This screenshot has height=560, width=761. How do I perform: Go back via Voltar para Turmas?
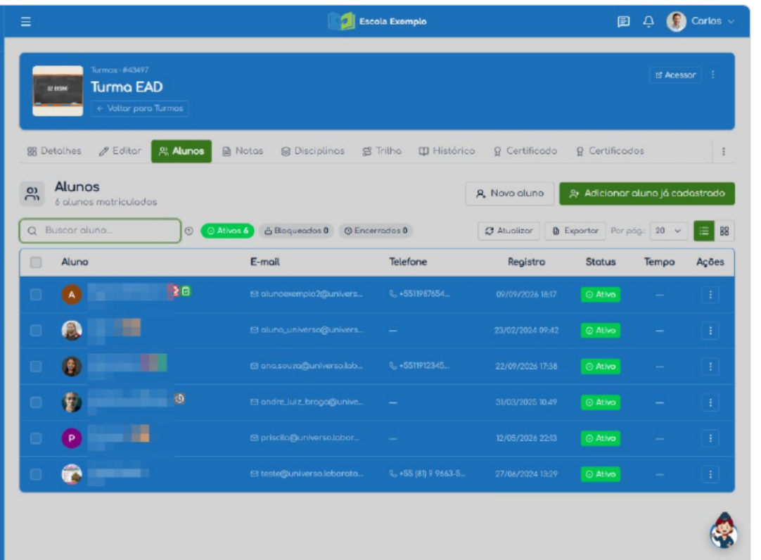pos(140,108)
